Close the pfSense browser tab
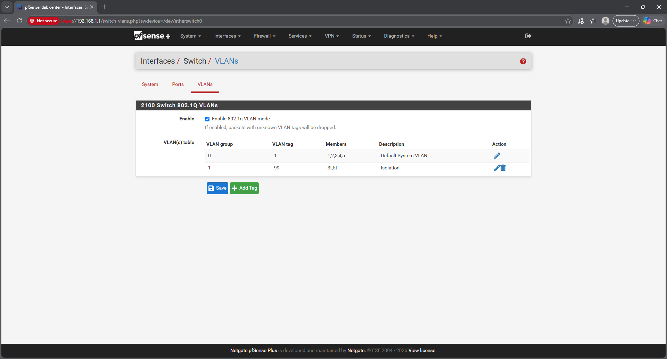The image size is (667, 359). tap(92, 7)
